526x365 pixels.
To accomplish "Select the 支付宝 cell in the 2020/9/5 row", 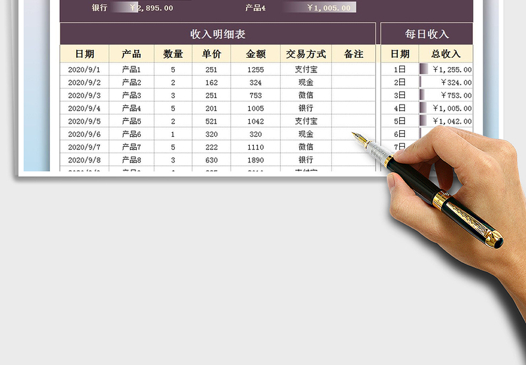I will click(x=306, y=121).
